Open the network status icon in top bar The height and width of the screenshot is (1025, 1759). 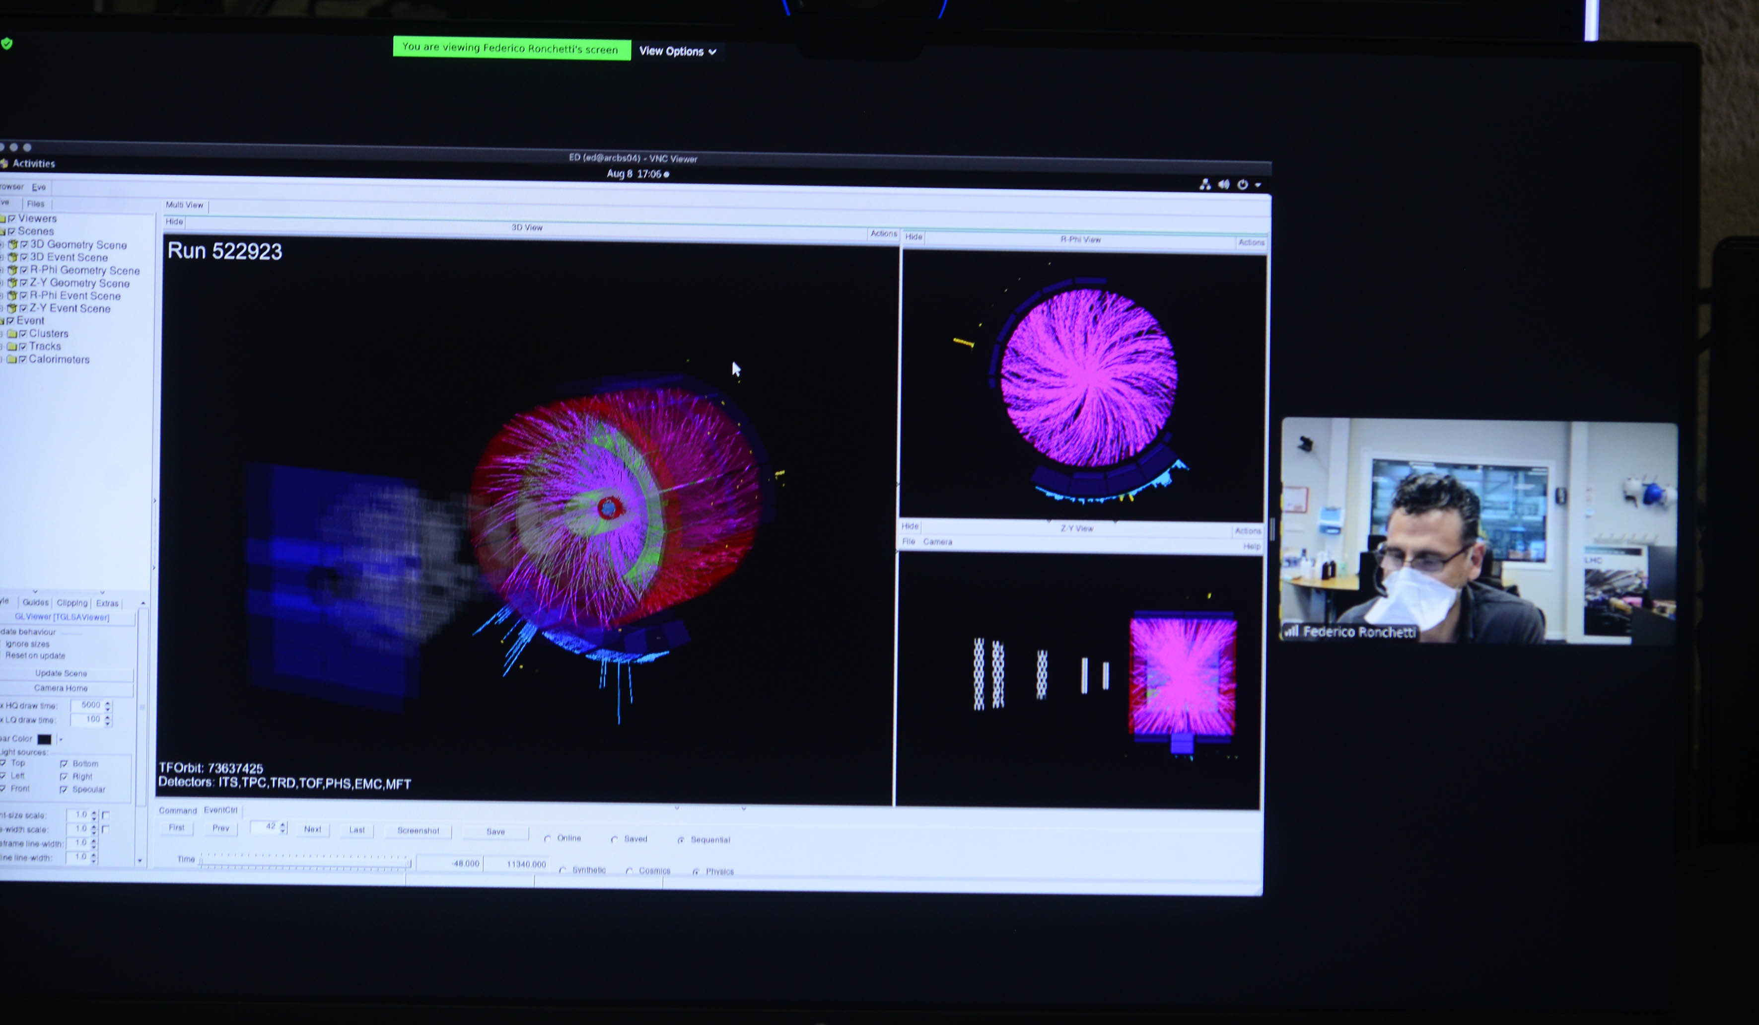click(1205, 184)
